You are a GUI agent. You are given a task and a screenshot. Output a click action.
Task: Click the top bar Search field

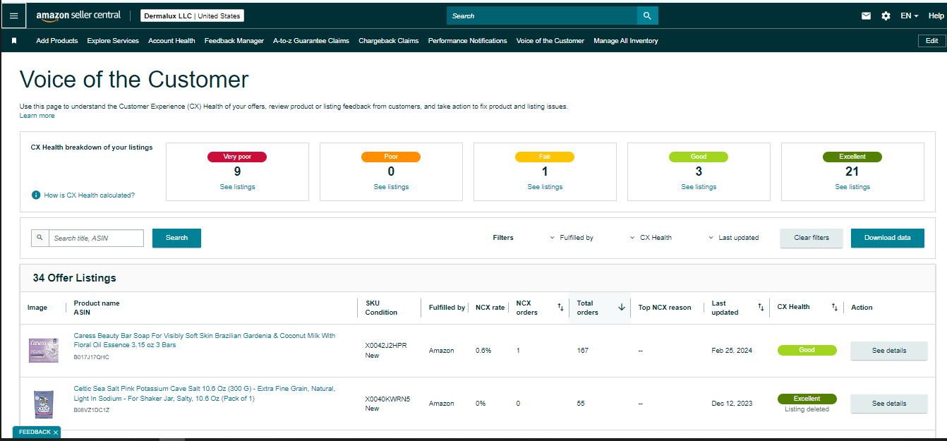click(542, 16)
